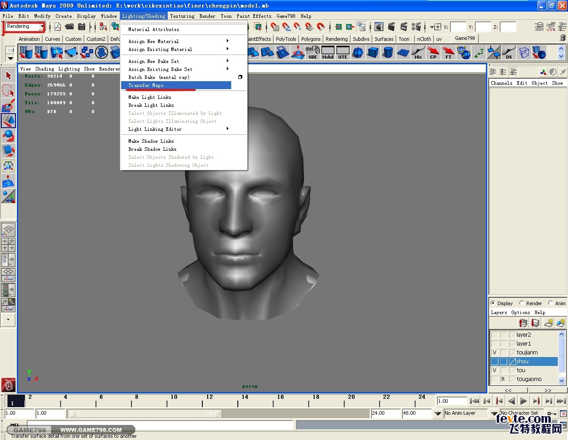568x440 pixels.
Task: Click the SBE mel script shelf button
Action: pyautogui.click(x=313, y=52)
